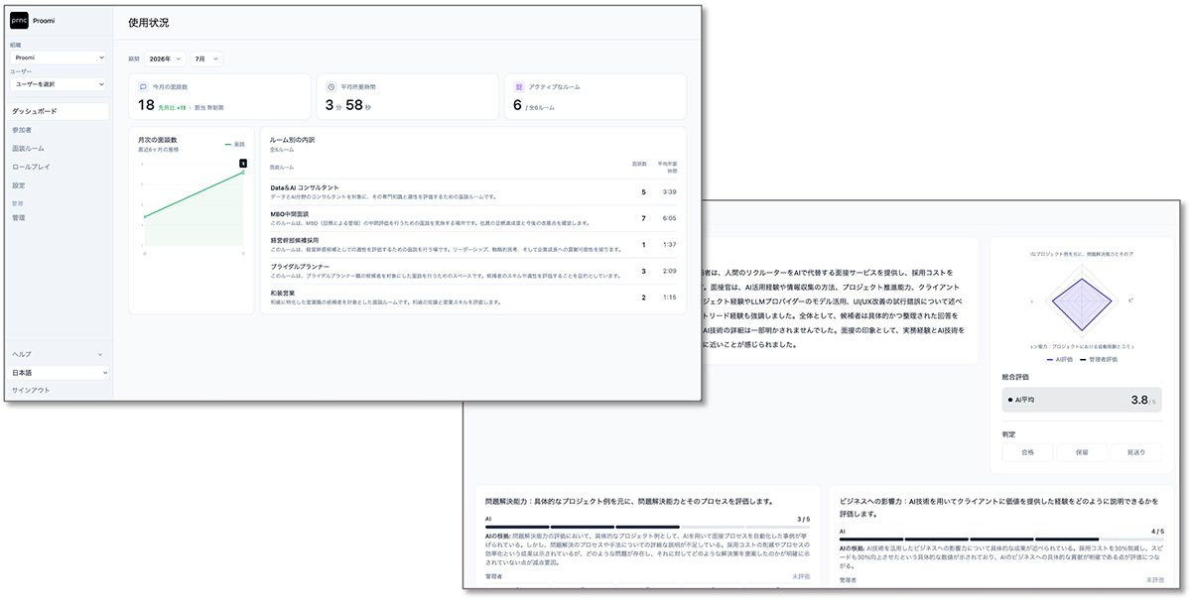Screen dimensions: 1191x601
Task: Click the 3:39 average time value
Action: (670, 192)
